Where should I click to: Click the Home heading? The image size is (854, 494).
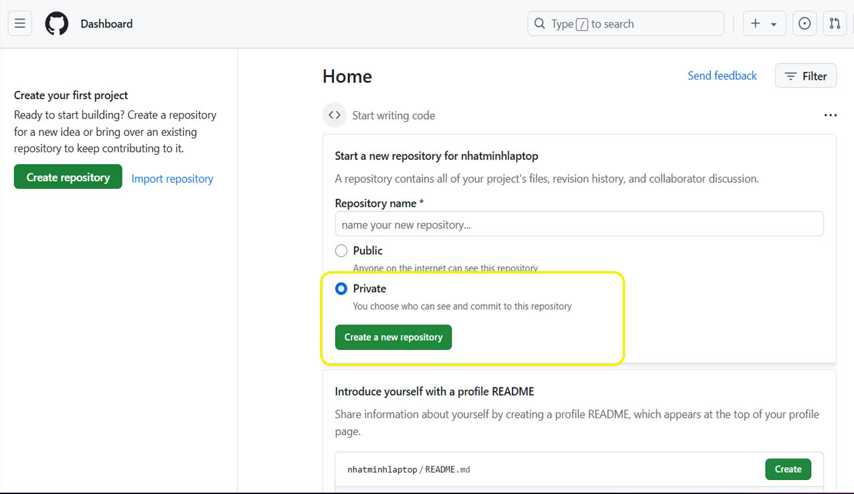347,76
